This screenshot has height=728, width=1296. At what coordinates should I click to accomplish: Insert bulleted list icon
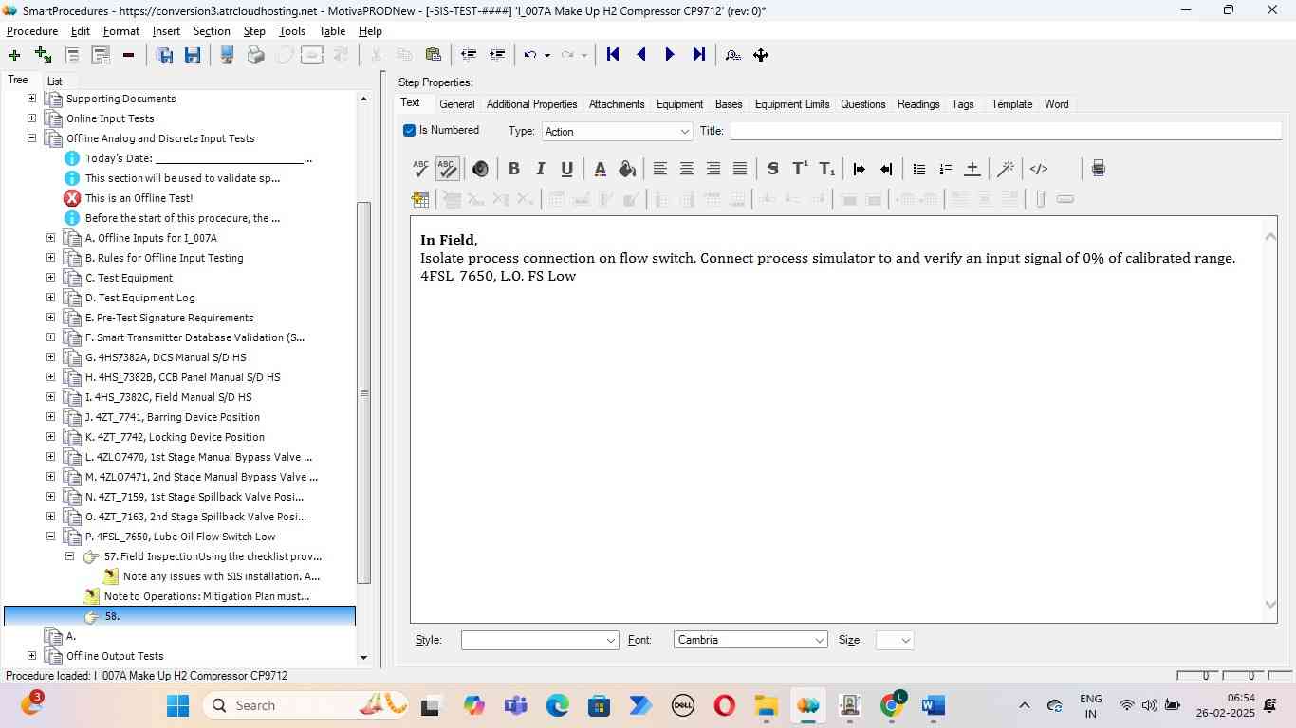(918, 169)
